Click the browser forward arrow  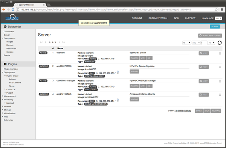pos(8,9)
